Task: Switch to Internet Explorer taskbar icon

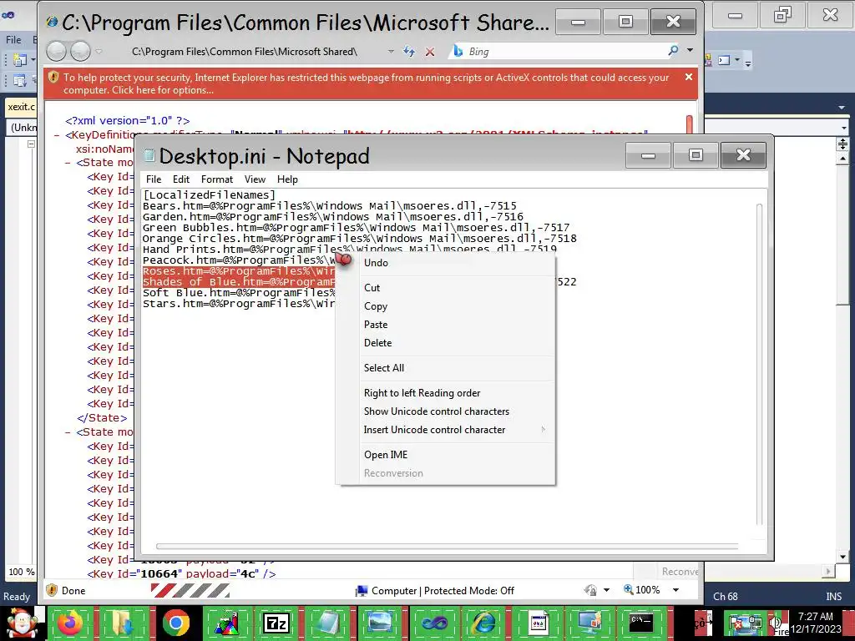Action: (x=484, y=623)
